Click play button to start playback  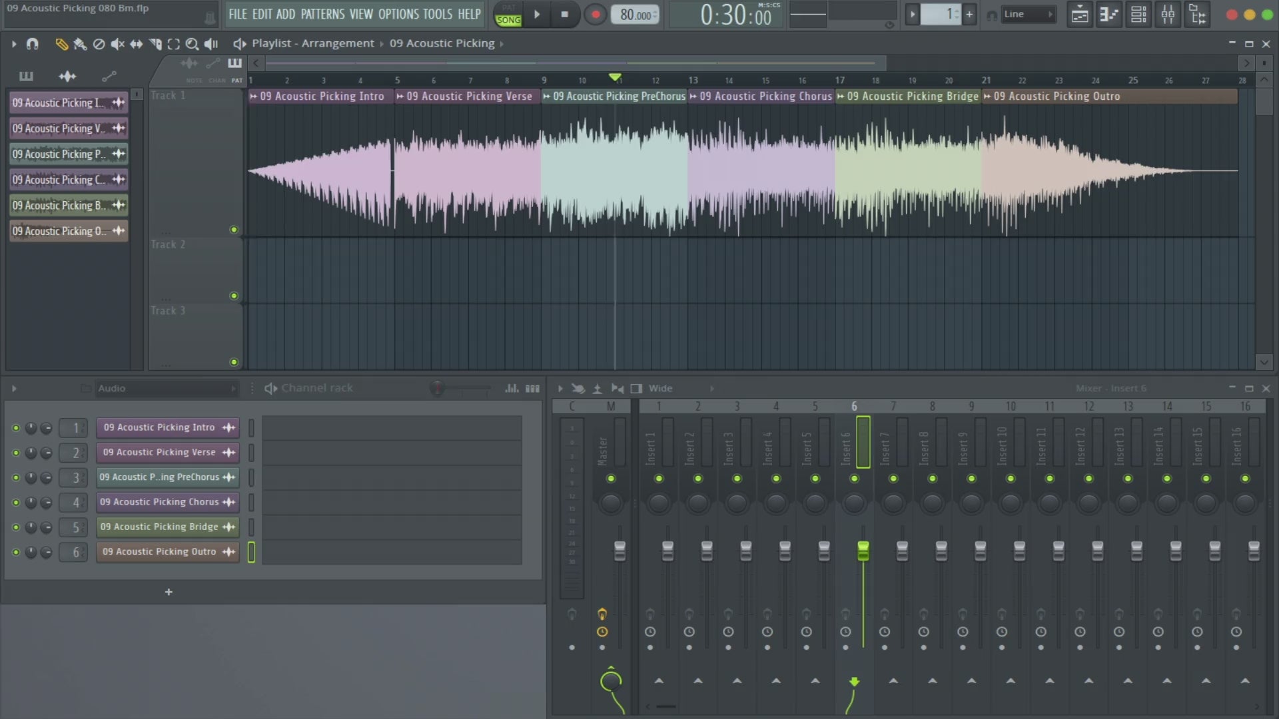tap(537, 15)
